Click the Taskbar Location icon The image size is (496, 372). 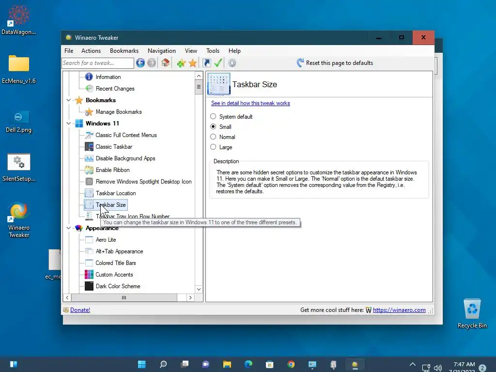89,193
